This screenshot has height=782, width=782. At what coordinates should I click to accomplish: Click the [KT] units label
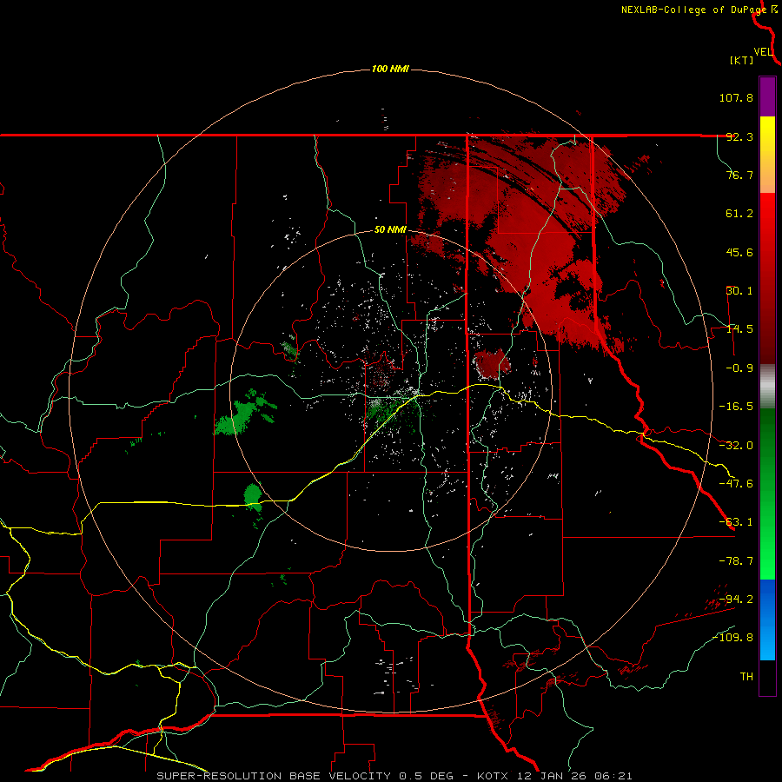[742, 60]
